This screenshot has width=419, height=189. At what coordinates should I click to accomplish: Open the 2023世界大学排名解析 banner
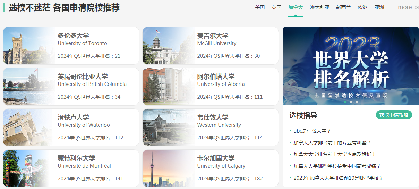[351, 66]
